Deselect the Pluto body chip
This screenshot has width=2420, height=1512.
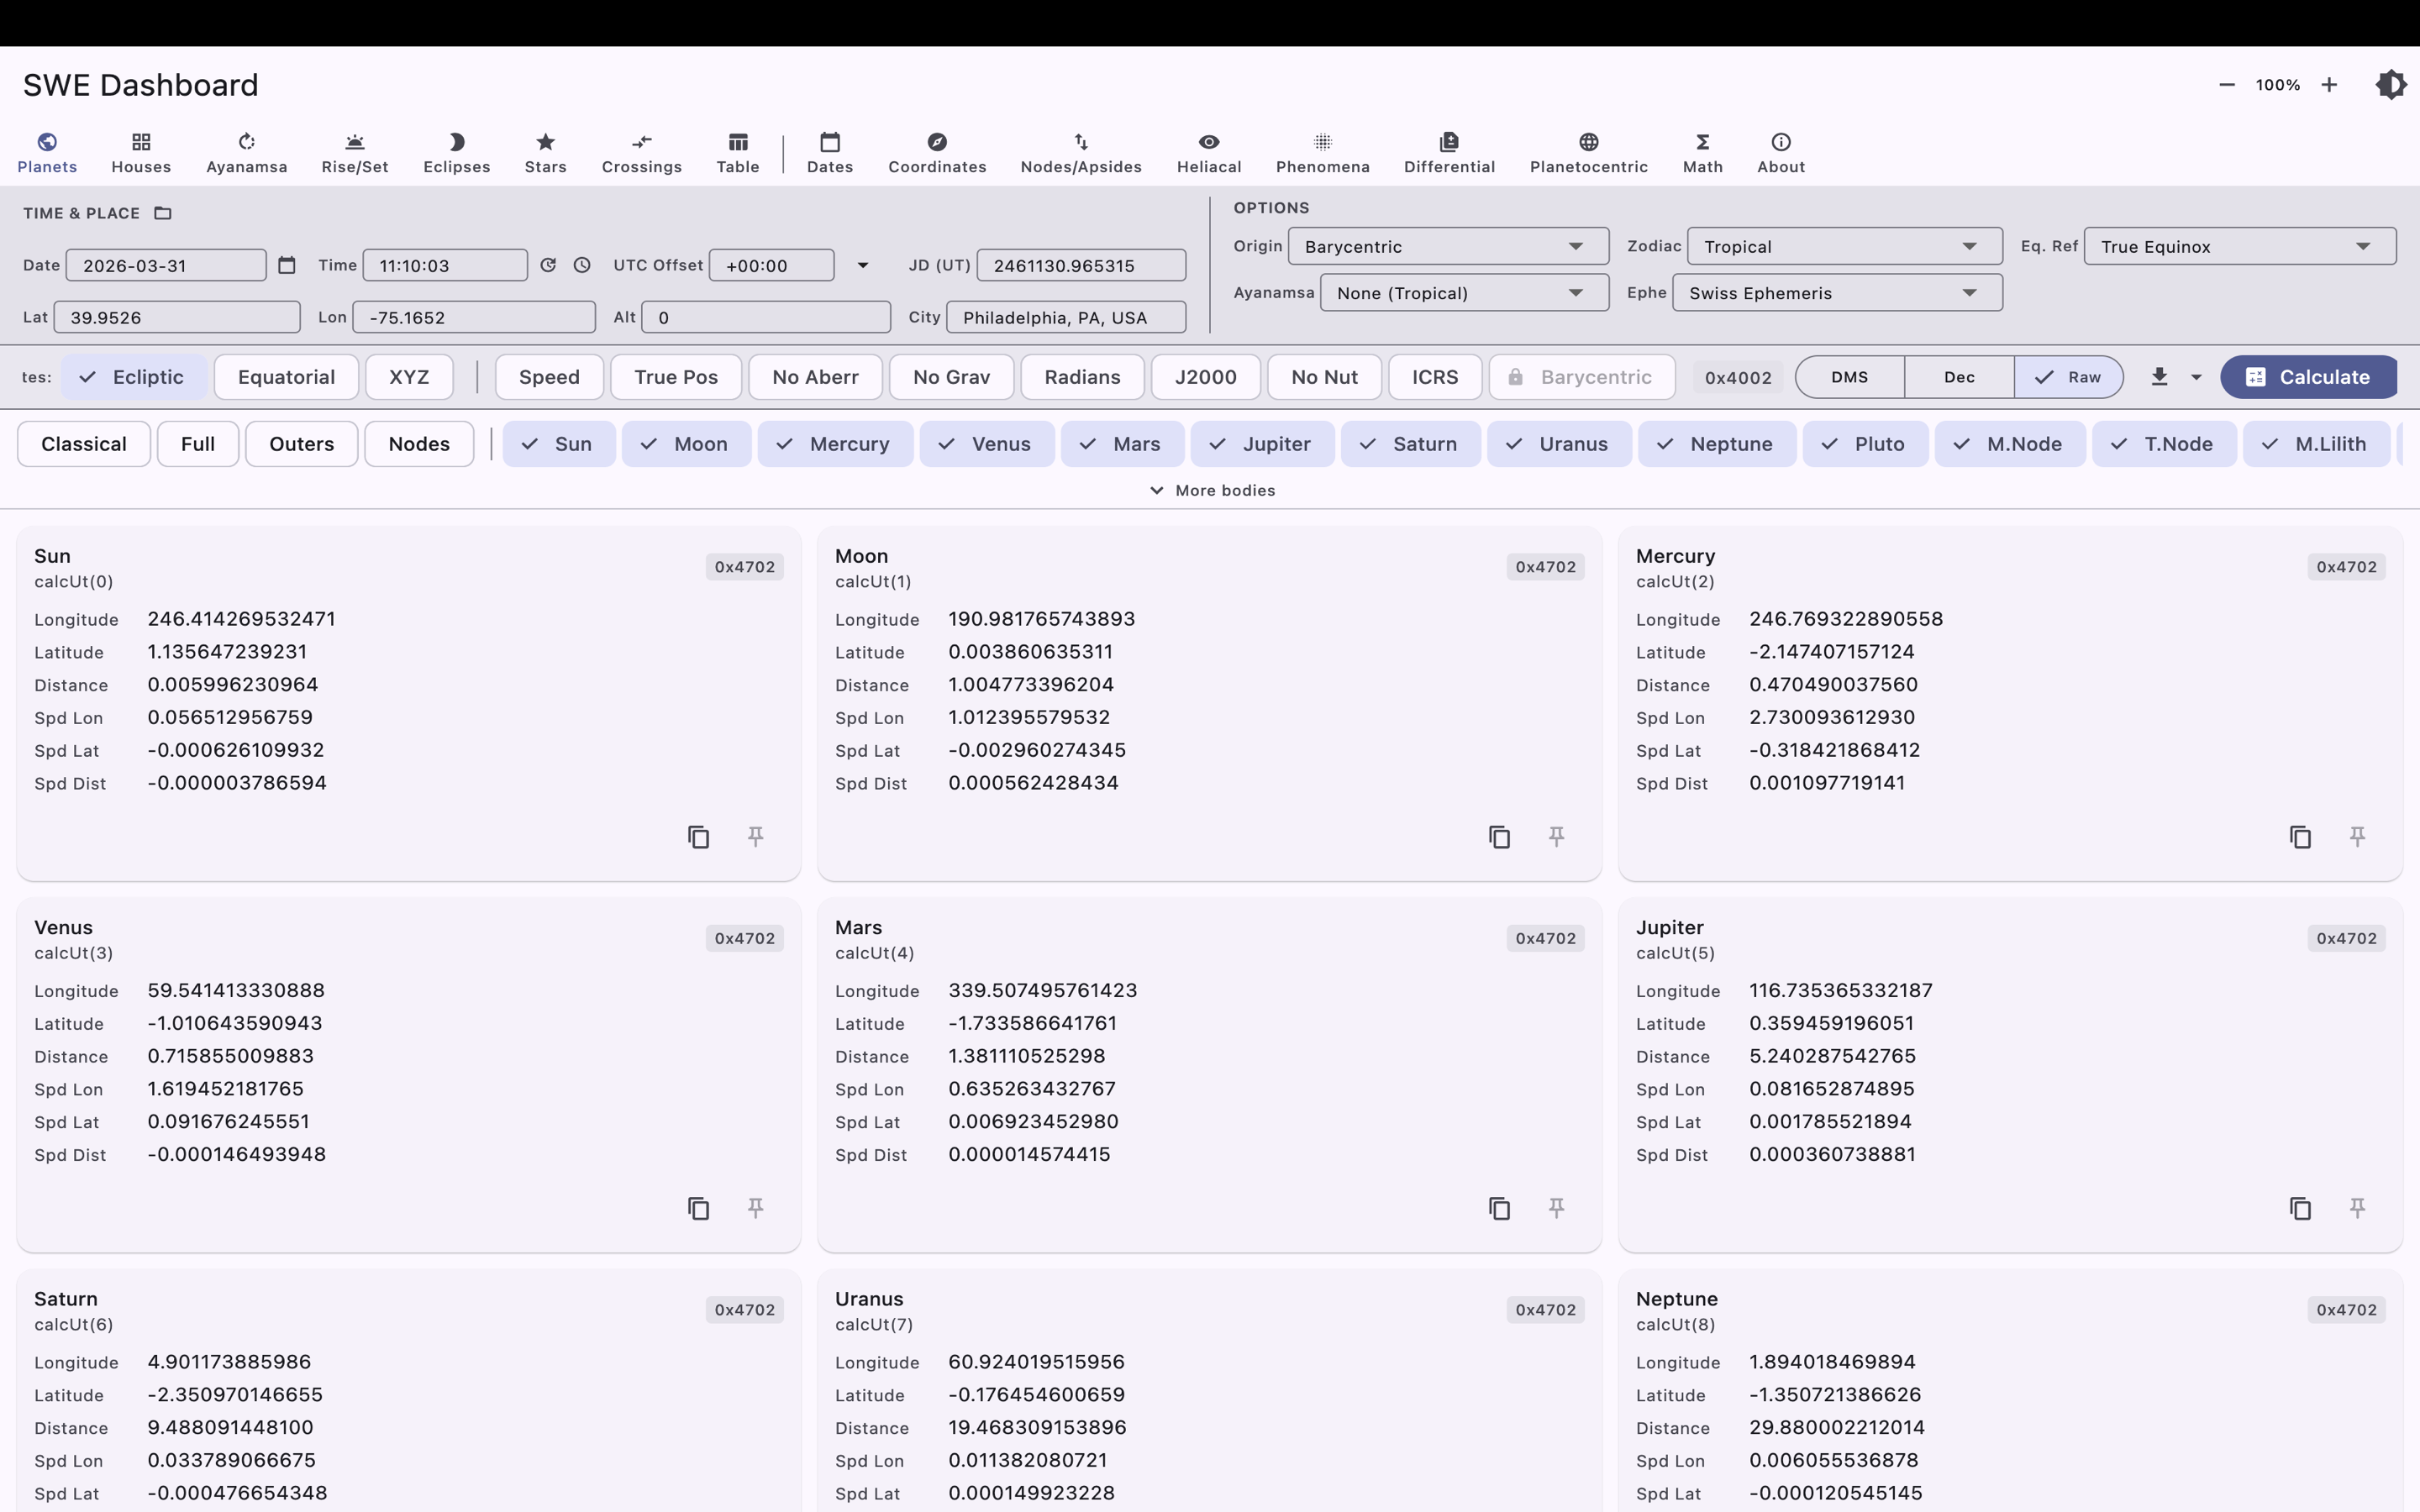(1865, 444)
